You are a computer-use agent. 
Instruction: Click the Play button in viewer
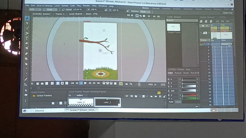(x=85, y=83)
